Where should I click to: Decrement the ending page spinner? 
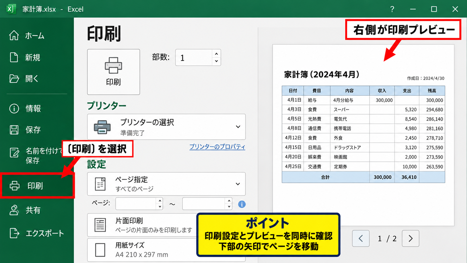tap(229, 207)
